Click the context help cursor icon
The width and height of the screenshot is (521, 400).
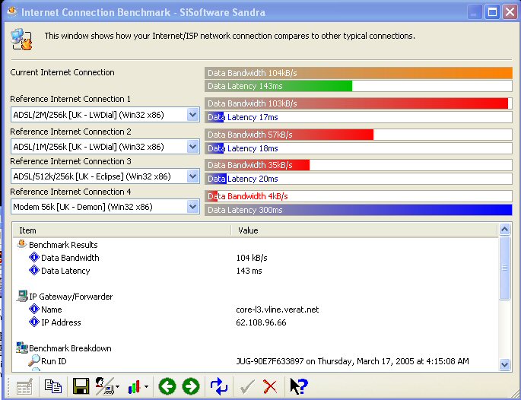(x=297, y=387)
